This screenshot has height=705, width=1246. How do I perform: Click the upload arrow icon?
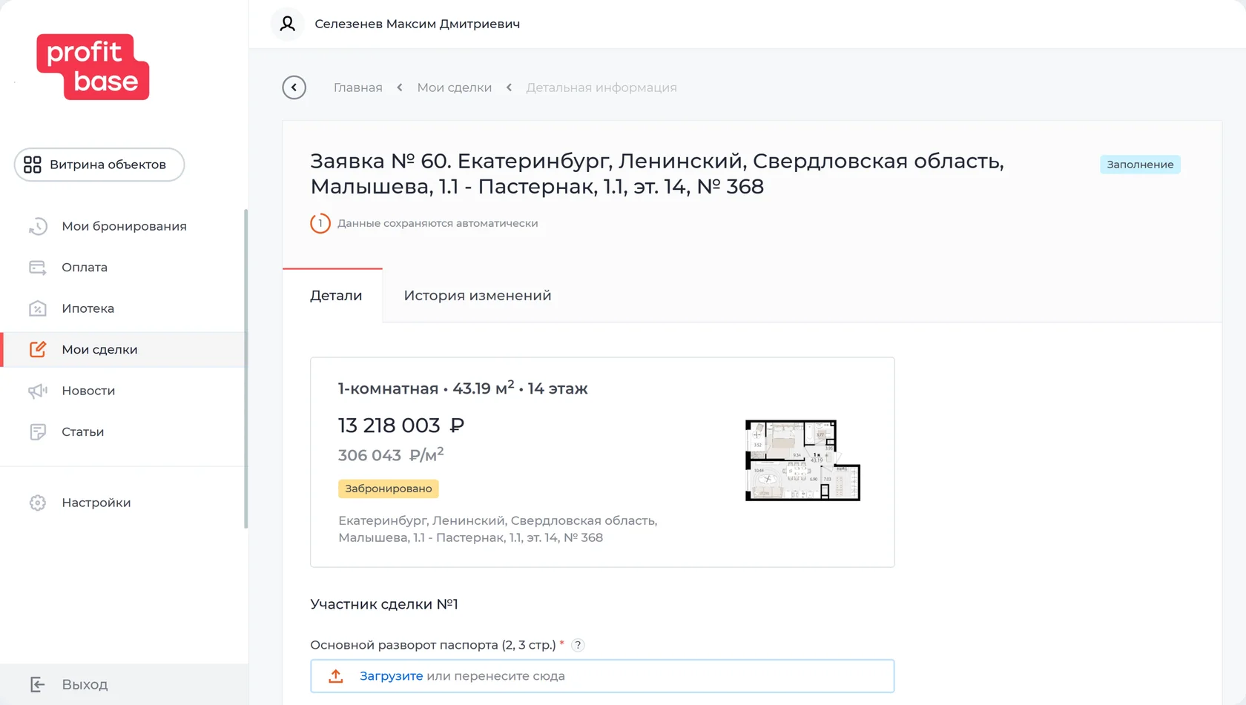[x=336, y=676]
